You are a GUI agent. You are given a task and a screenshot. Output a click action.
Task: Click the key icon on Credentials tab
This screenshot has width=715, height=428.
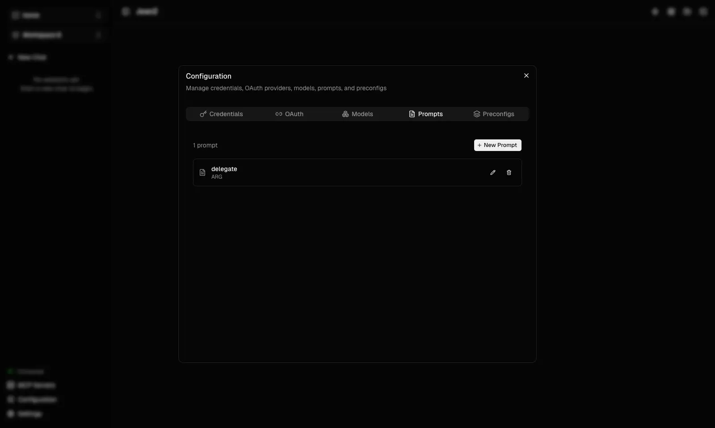click(203, 114)
